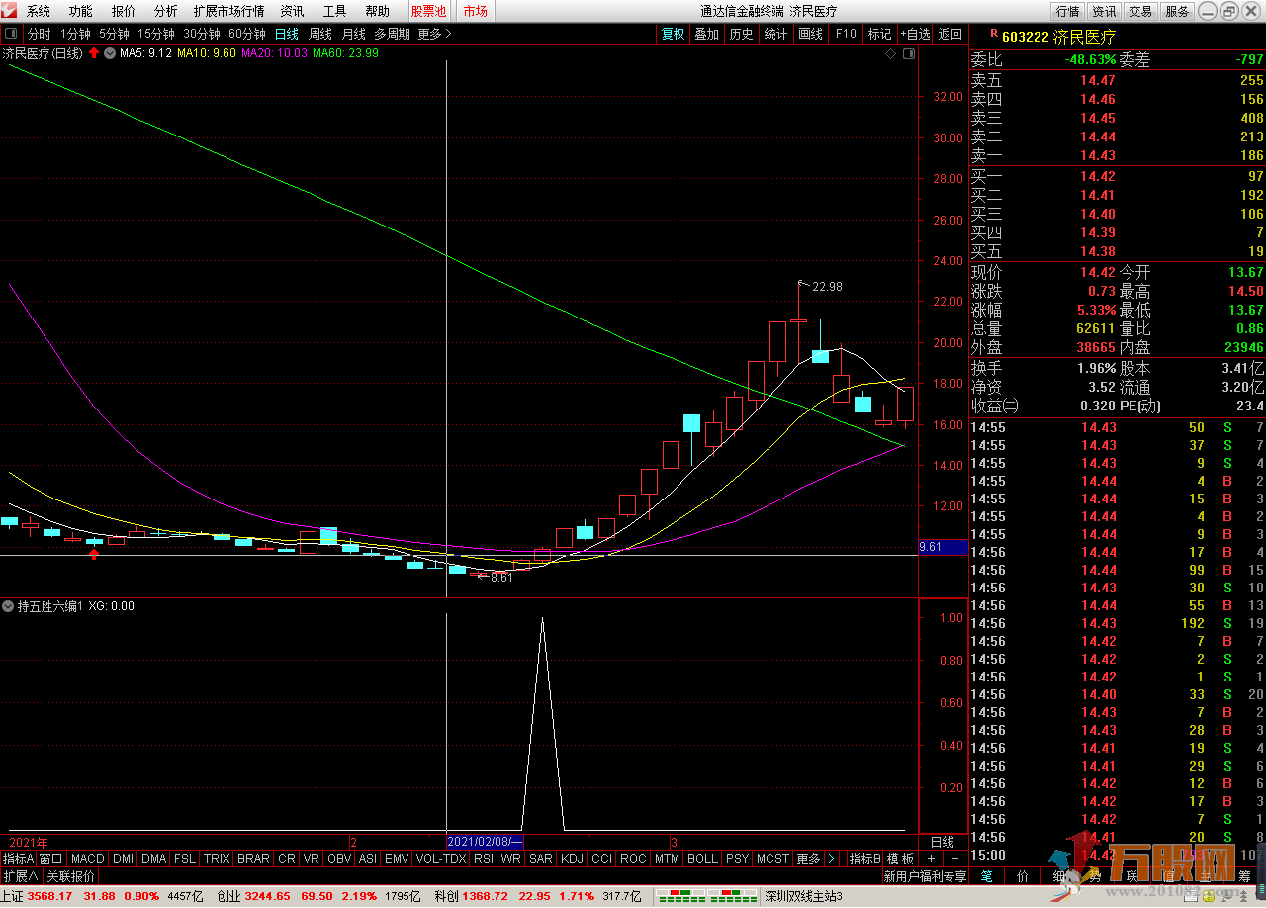Image resolution: width=1266 pixels, height=908 pixels.
Task: Open the 工具 menu
Action: (335, 12)
